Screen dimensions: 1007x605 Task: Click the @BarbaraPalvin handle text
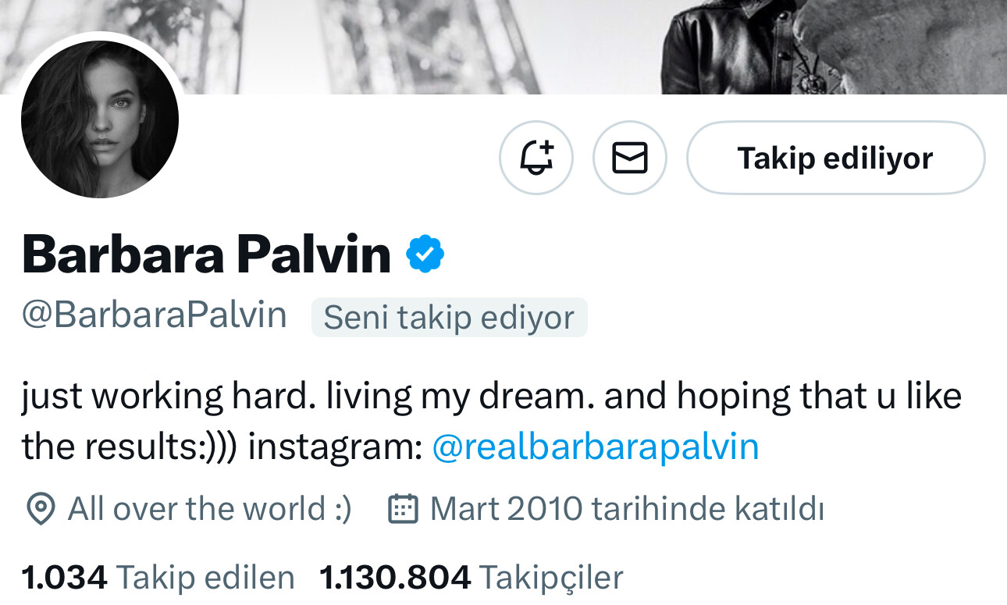[x=155, y=315]
